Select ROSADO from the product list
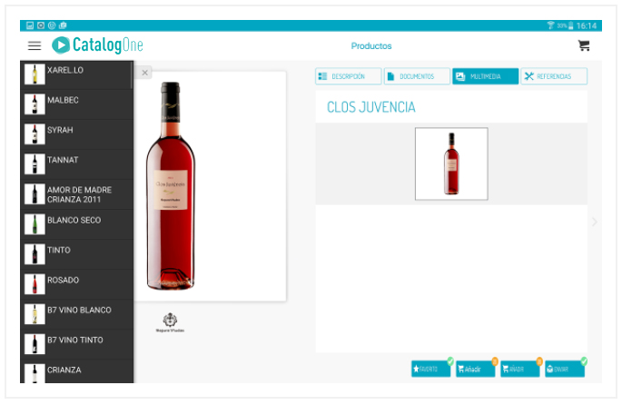Image resolution: width=622 pixels, height=405 pixels. pos(76,284)
